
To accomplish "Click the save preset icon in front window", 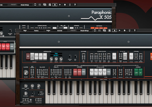I will (99, 30).
